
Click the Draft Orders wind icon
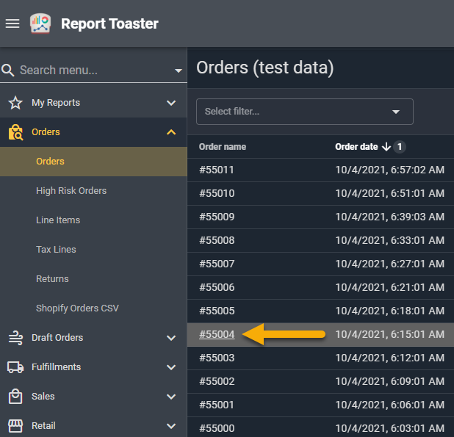click(15, 338)
